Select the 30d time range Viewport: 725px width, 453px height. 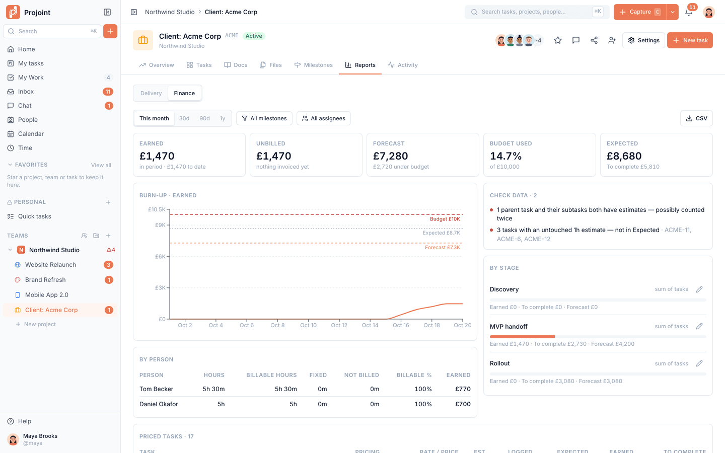[x=184, y=118]
